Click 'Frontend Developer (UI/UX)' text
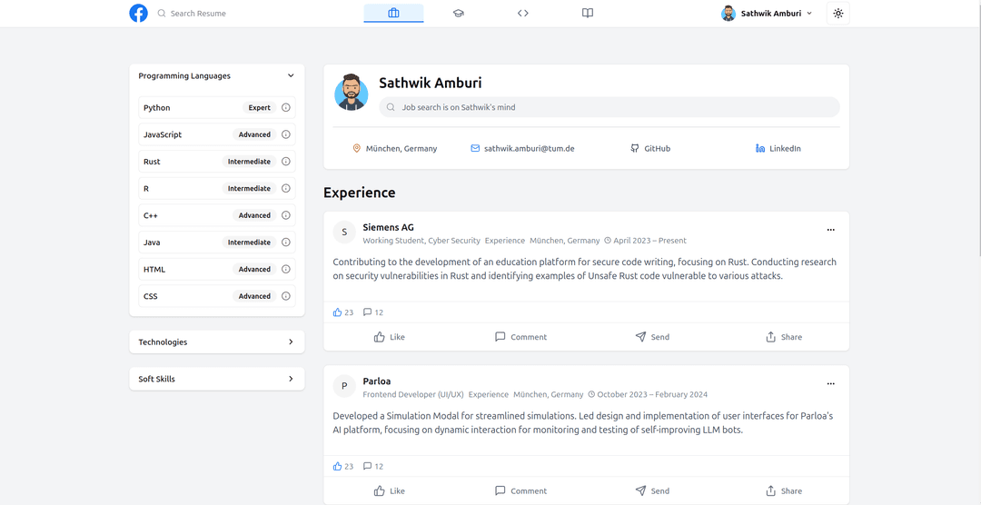The height and width of the screenshot is (505, 981). tap(413, 394)
